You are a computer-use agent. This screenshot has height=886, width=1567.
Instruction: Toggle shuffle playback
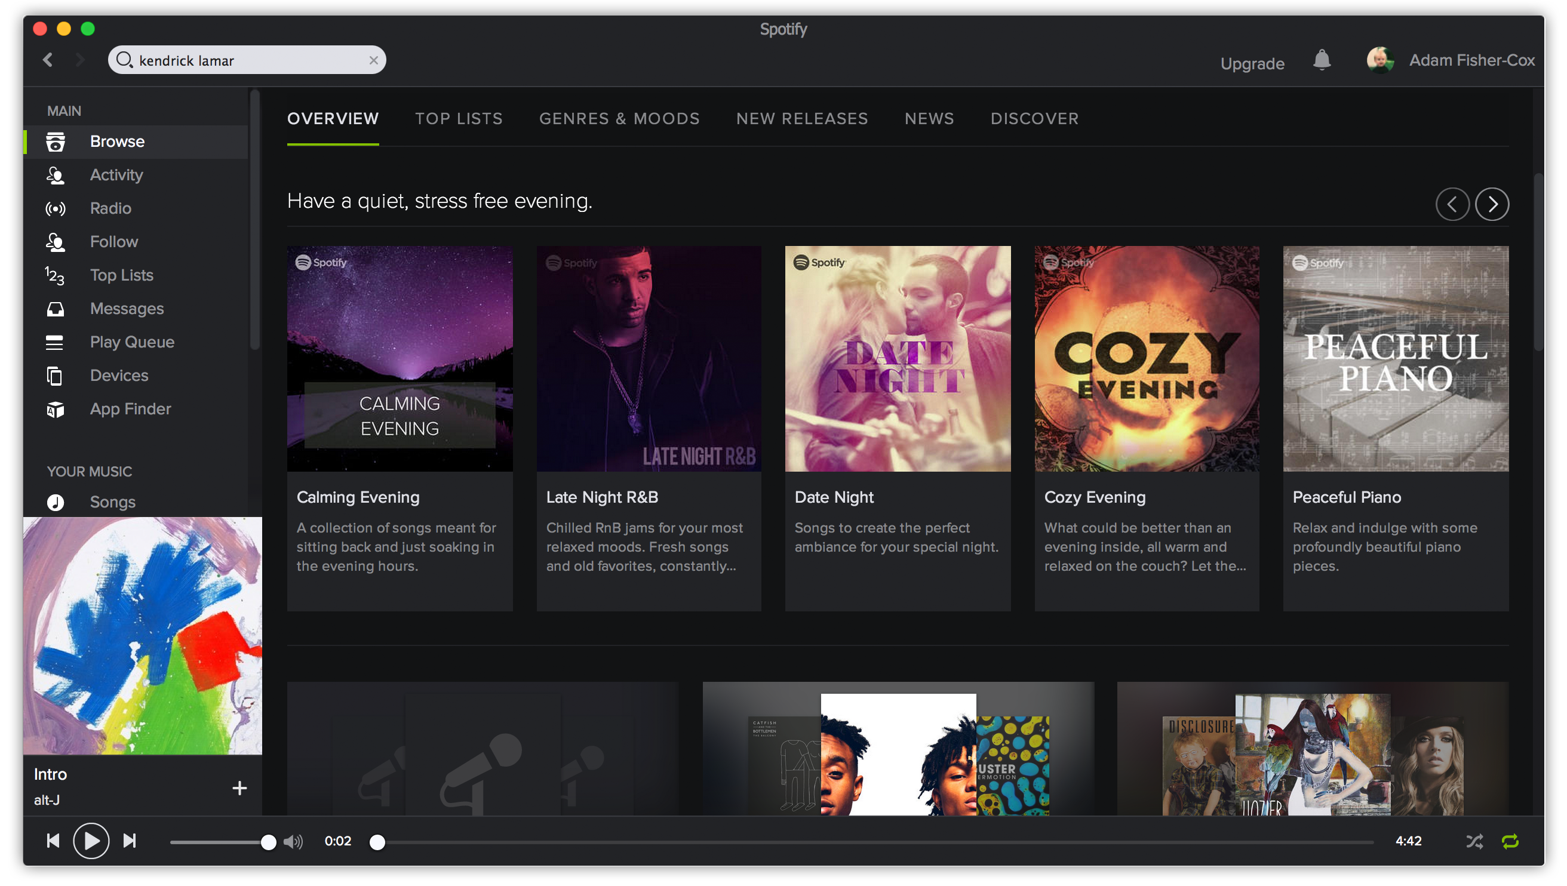(x=1474, y=842)
